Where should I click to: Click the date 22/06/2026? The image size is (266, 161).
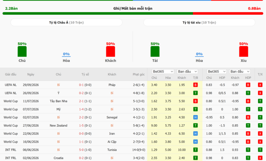31,134
